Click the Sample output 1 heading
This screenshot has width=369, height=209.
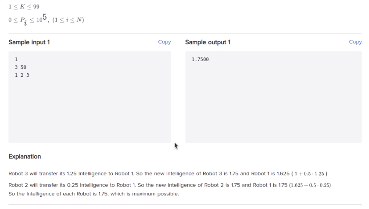coord(208,42)
